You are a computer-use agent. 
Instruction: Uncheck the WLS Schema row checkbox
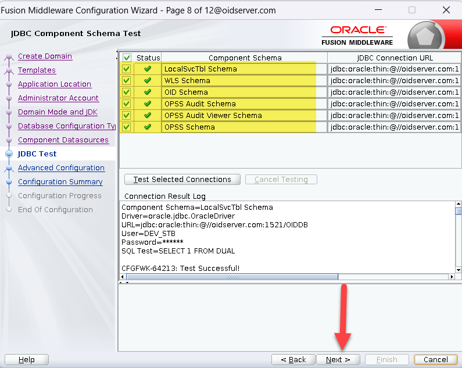[x=127, y=80]
